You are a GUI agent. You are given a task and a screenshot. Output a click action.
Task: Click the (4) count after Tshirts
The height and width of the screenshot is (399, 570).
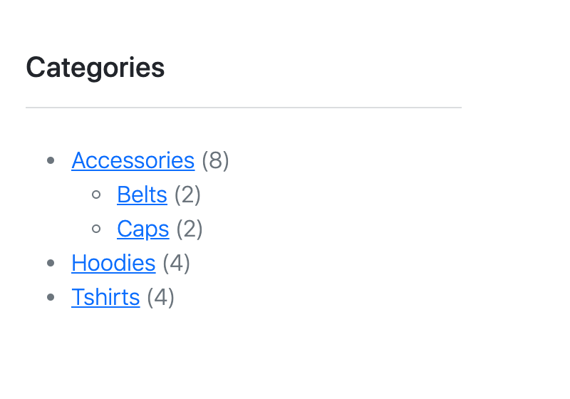click(161, 297)
